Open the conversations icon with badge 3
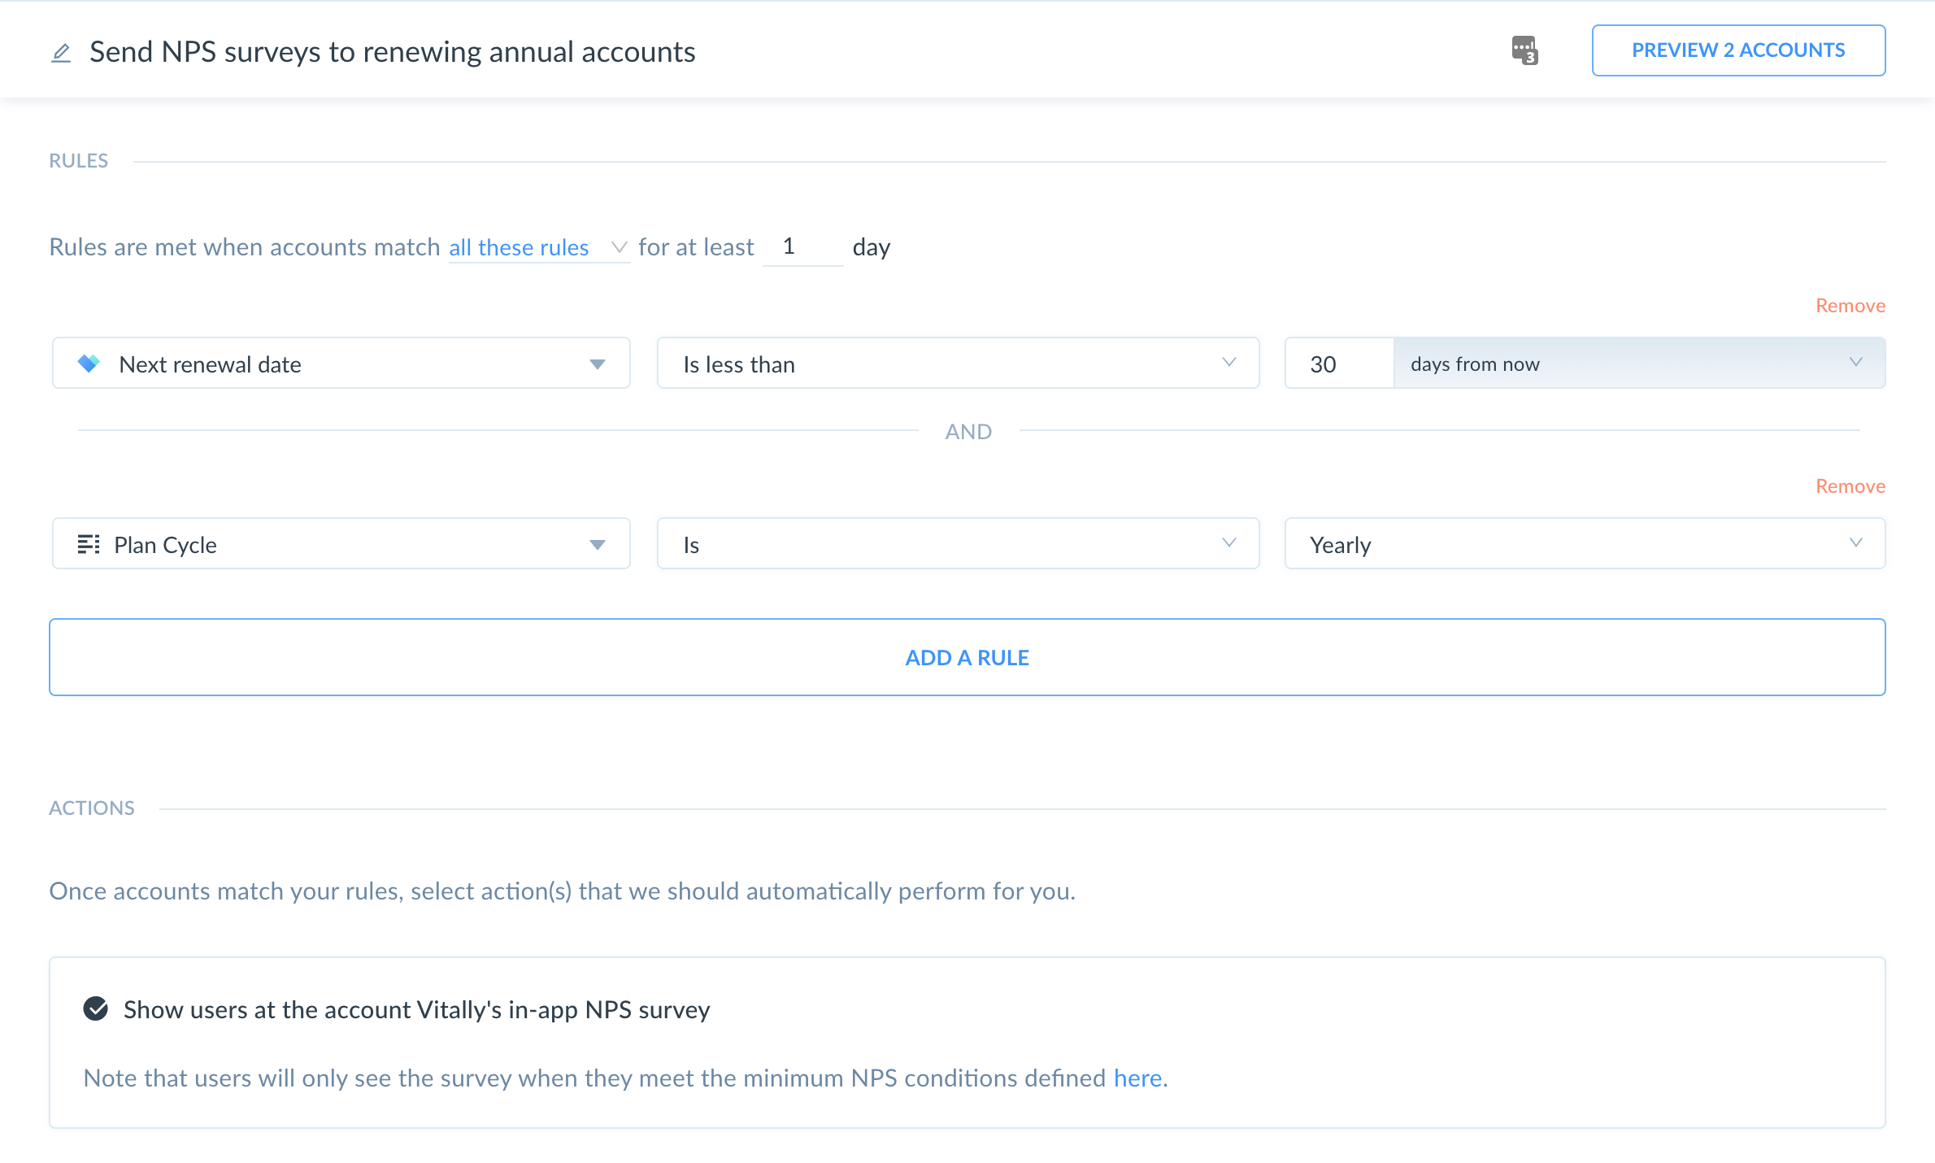Image resolution: width=1935 pixels, height=1163 pixels. 1524,50
